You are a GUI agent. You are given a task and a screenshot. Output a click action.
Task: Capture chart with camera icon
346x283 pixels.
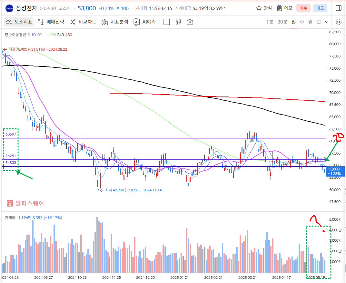[x=190, y=22]
